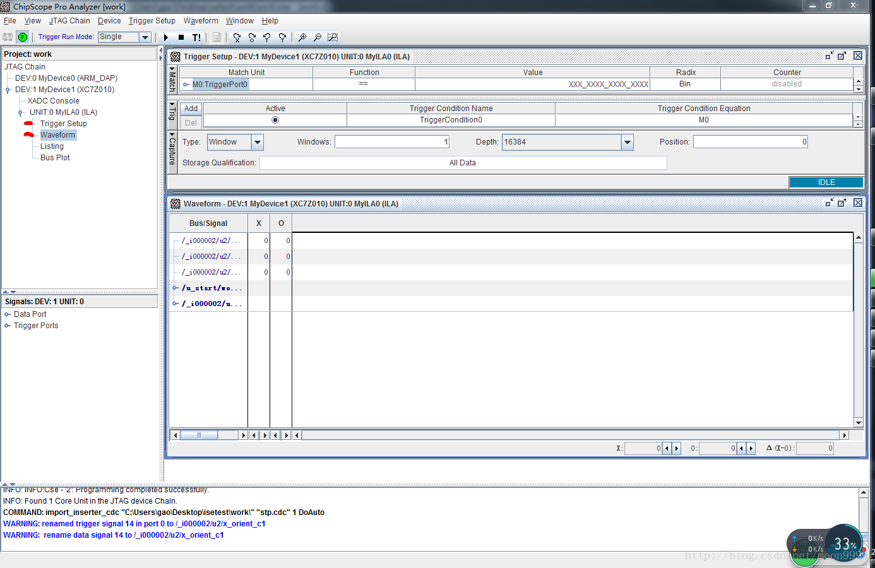Click the Zoom Out magnifier icon
Image resolution: width=875 pixels, height=568 pixels.
point(318,37)
